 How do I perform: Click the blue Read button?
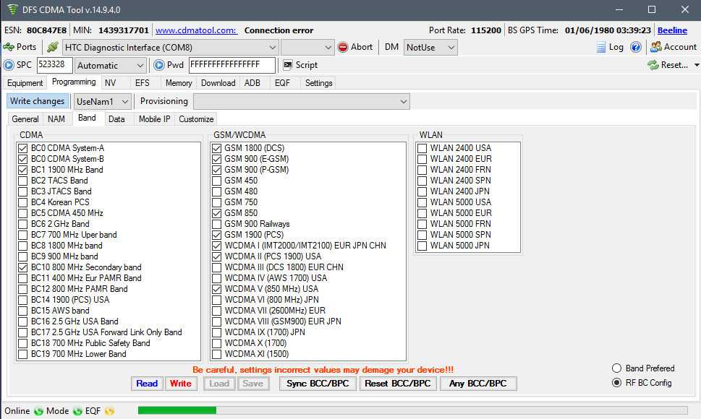pyautogui.click(x=147, y=384)
